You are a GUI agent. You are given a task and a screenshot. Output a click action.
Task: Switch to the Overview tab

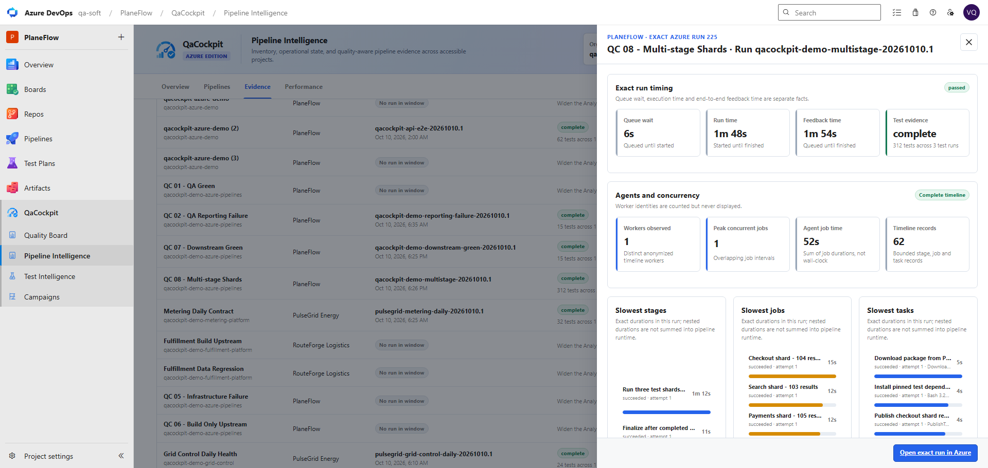click(175, 87)
